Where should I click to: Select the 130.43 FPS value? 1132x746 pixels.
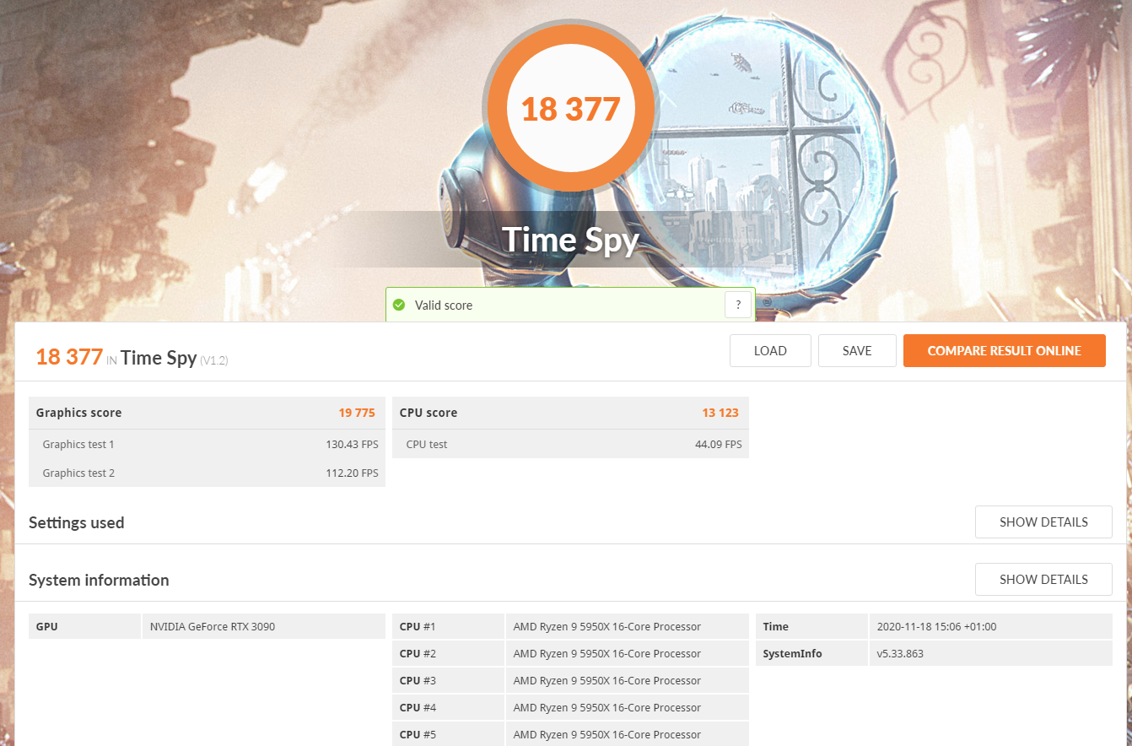352,444
